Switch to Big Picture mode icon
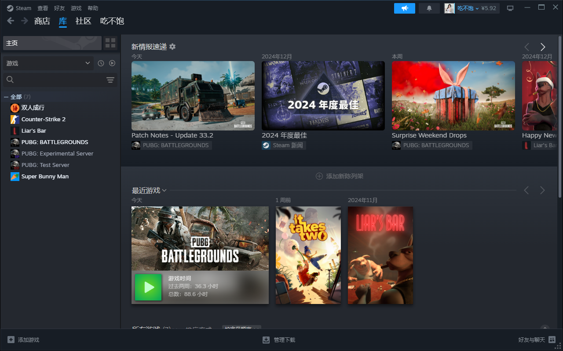 [x=510, y=8]
